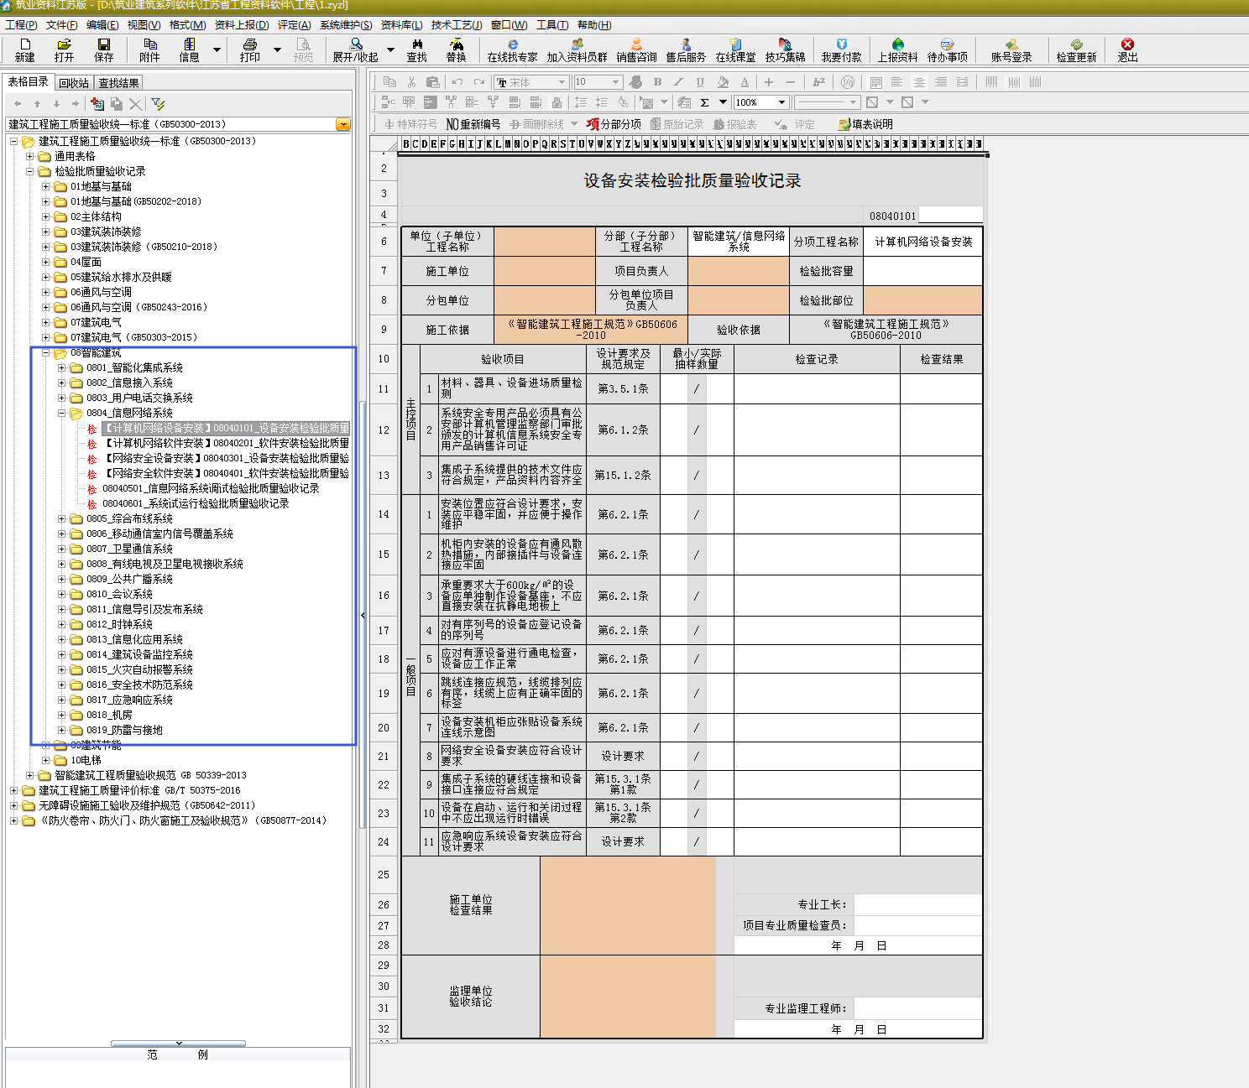
Task: Click the 信息 (Info) toolbar icon
Action: click(190, 50)
